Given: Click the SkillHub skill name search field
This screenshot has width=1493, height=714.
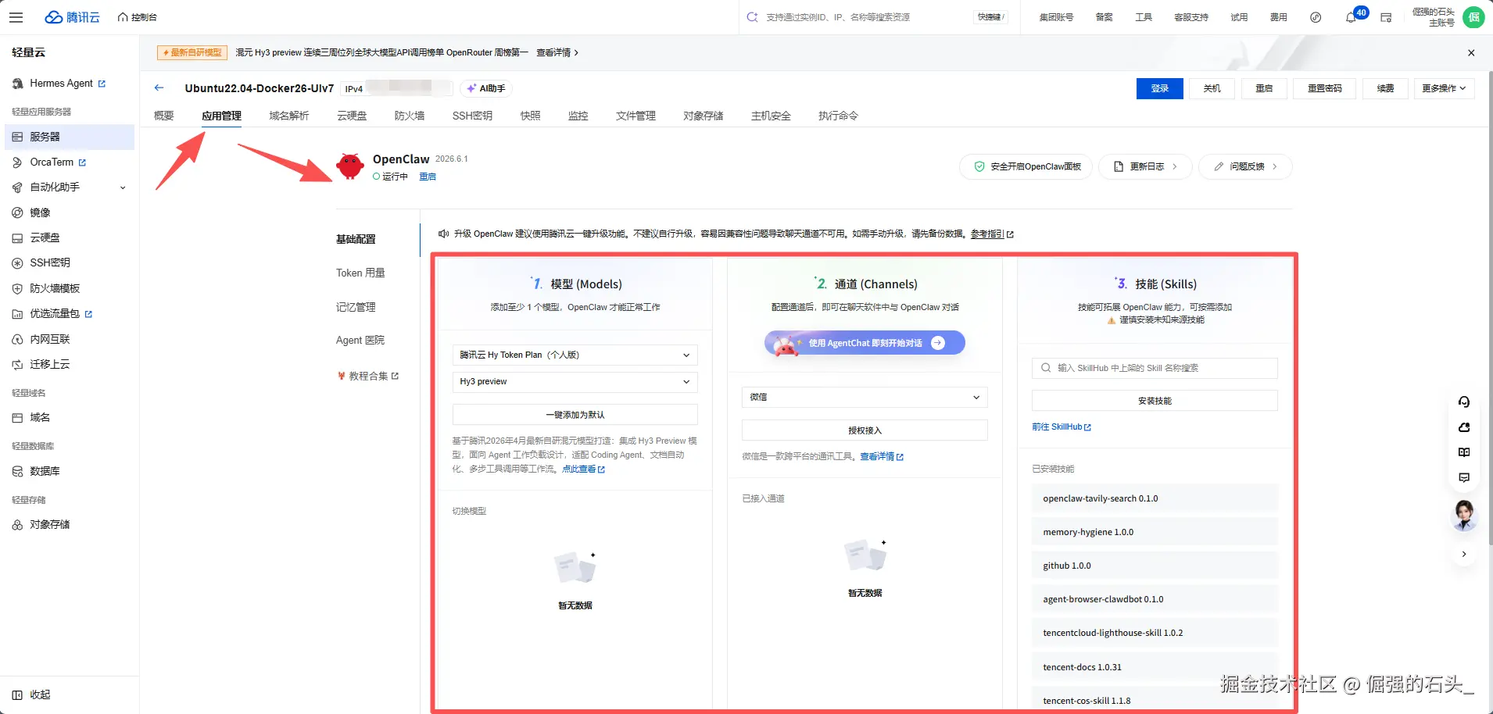Looking at the screenshot, I should tap(1155, 368).
